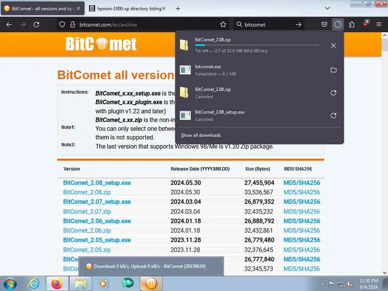Show hidden system tray icons

click(x=322, y=284)
